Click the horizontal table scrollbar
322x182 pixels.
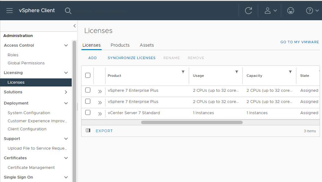[x=192, y=123]
